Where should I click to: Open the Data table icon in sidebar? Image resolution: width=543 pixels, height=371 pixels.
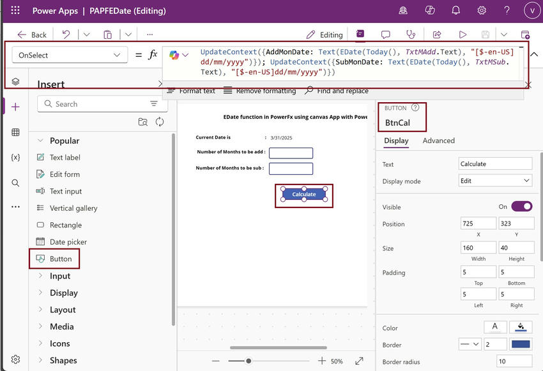click(15, 132)
